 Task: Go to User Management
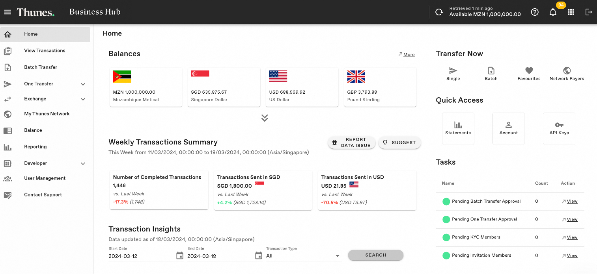pyautogui.click(x=44, y=178)
